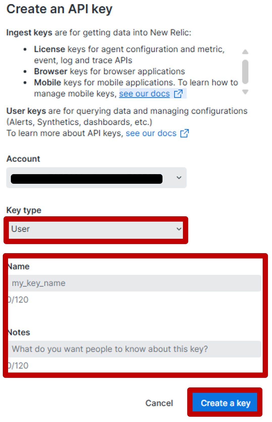Click external-link icon after API keys docs link
This screenshot has height=422, width=272.
click(185, 133)
